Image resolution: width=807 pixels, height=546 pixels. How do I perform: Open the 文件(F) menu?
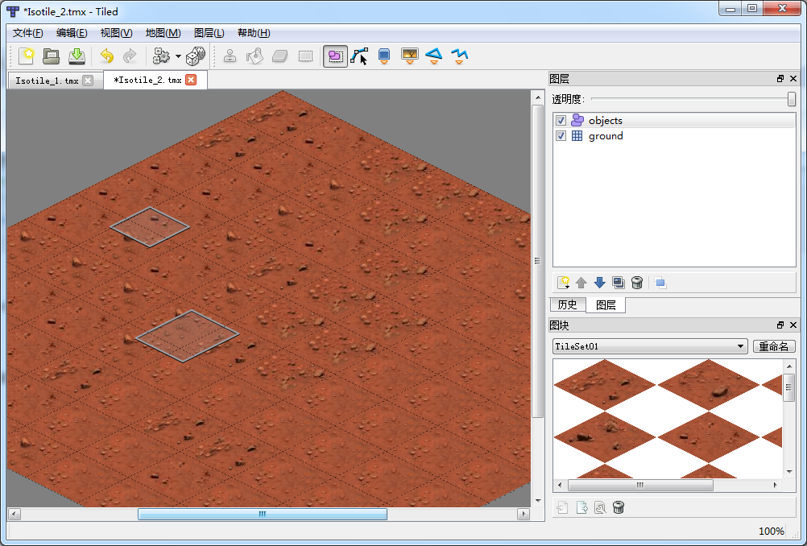tap(28, 33)
